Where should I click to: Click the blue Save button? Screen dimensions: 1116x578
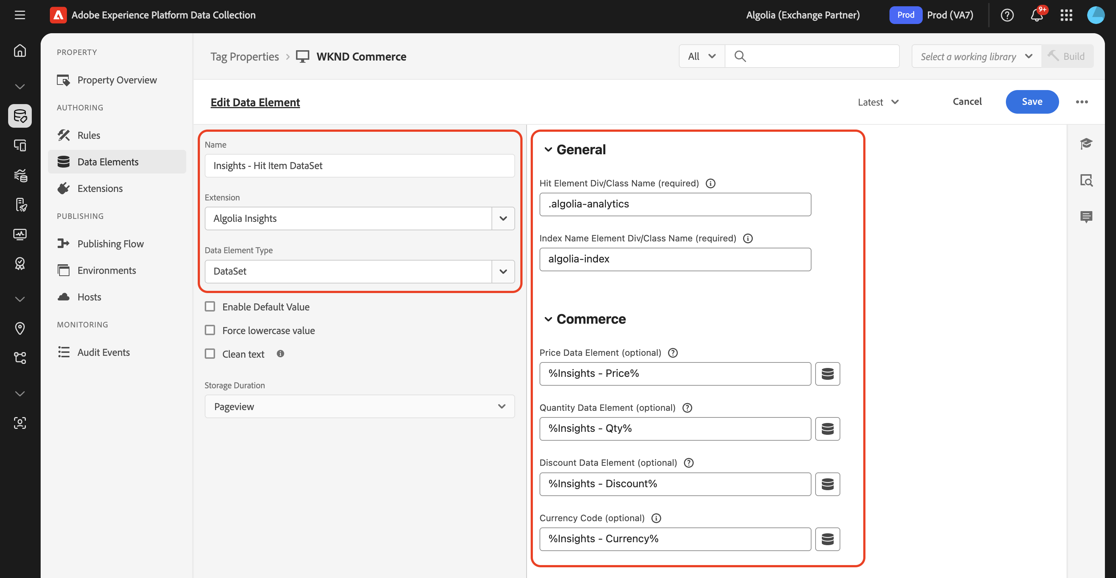(1031, 102)
